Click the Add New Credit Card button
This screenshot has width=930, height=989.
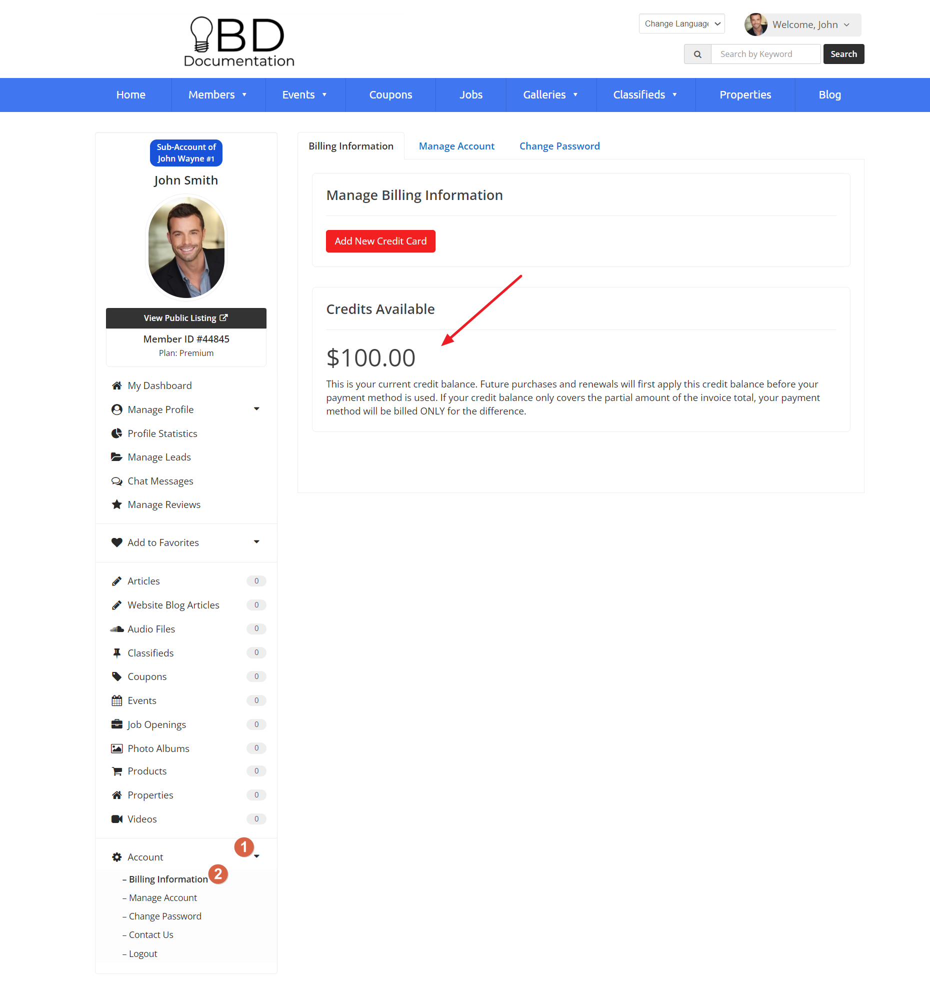380,241
